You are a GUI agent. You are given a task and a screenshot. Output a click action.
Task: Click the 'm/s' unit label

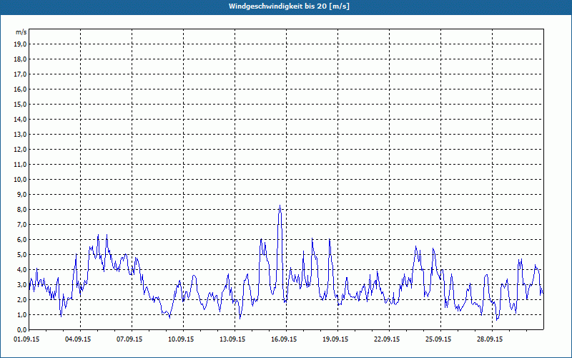tap(21, 32)
